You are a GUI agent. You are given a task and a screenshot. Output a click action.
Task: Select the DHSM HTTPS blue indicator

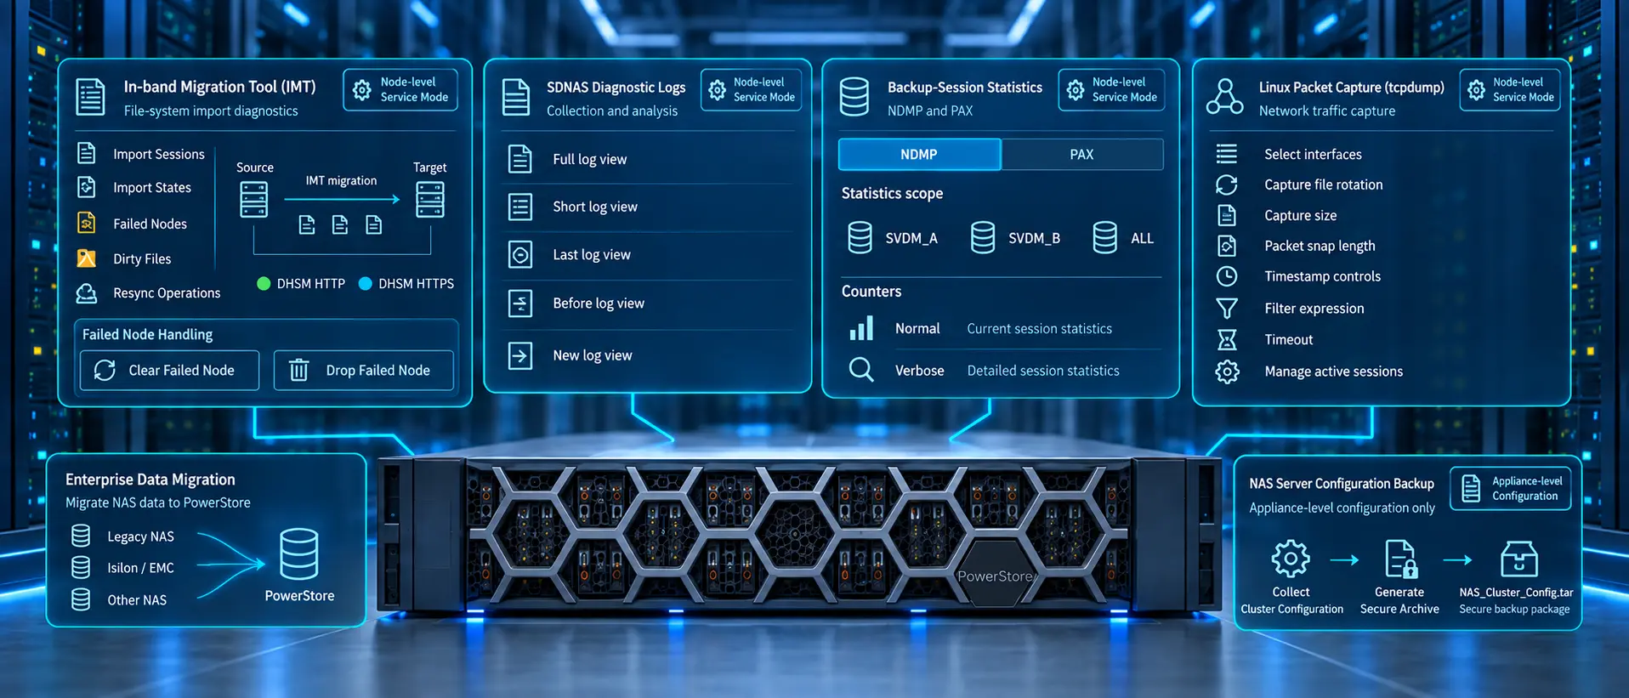pos(366,283)
